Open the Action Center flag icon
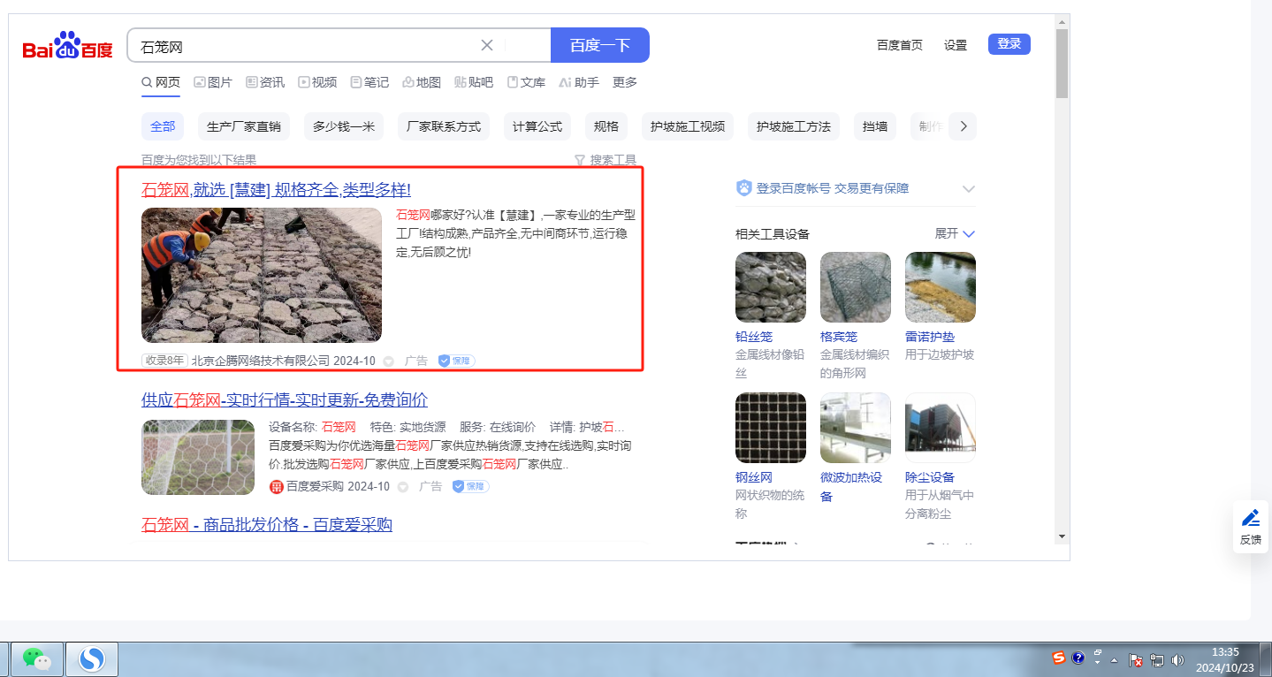Screen dimensions: 1272x677 pyautogui.click(x=1136, y=660)
